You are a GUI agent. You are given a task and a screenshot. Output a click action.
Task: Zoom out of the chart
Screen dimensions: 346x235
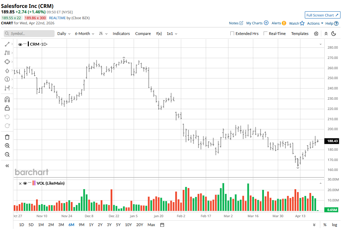[7, 154]
